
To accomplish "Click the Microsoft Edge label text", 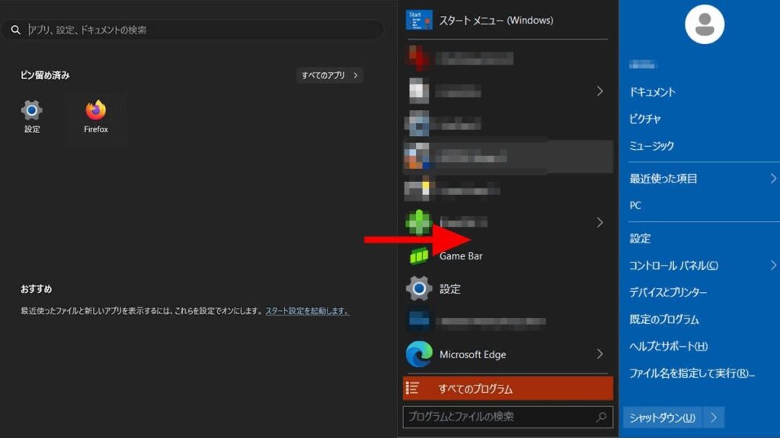I will pyautogui.click(x=472, y=354).
